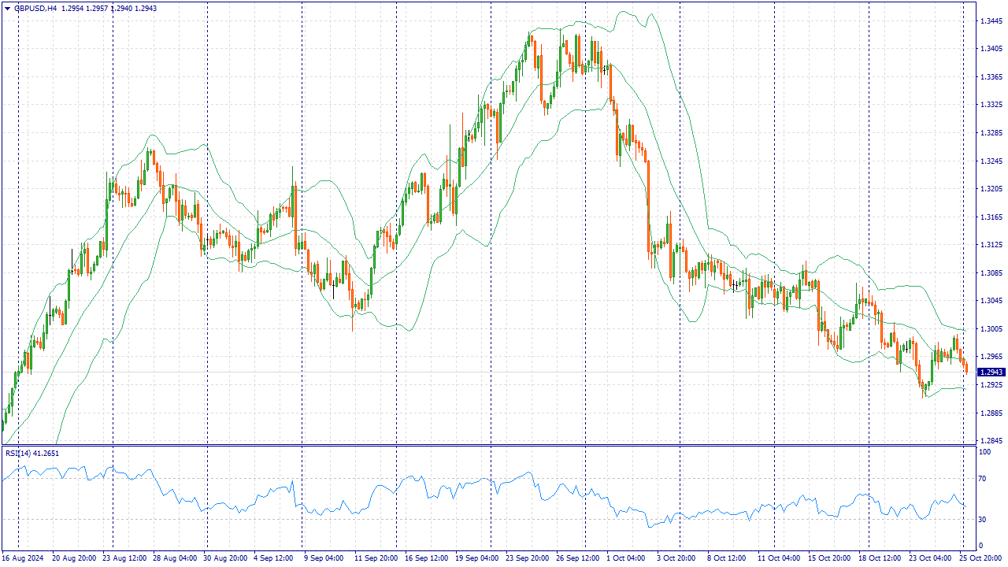Click the 1.3045 price axis label
Image resolution: width=1008 pixels, height=567 pixels.
991,301
